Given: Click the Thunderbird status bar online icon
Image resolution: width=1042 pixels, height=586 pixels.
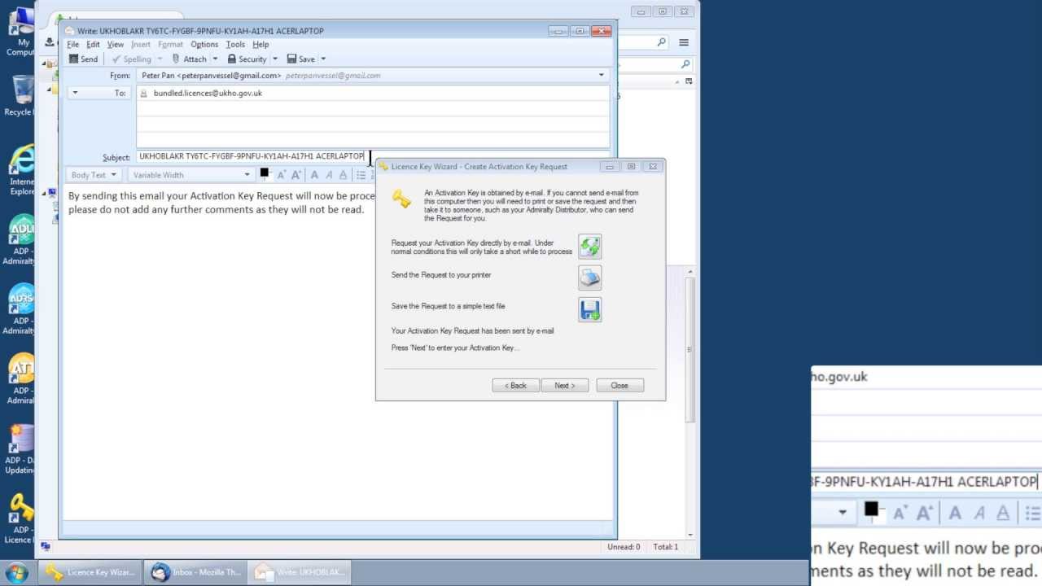Looking at the screenshot, I should (46, 547).
